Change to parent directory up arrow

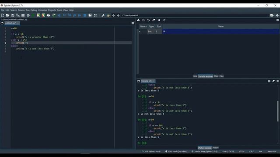277,16
